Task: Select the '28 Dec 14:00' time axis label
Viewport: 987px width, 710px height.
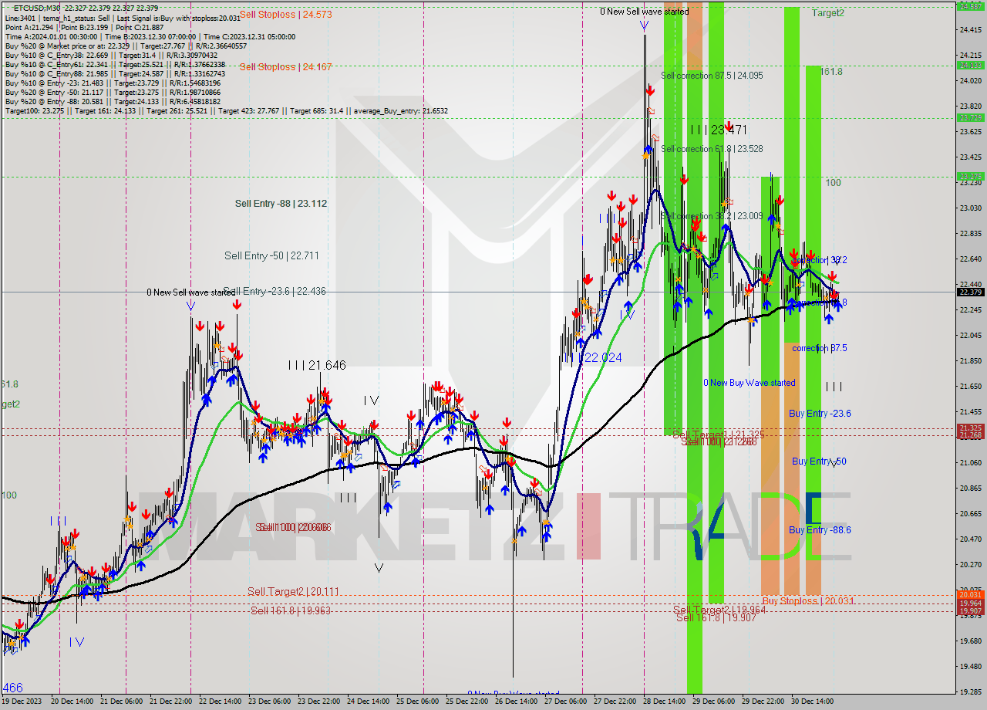Action: [x=664, y=702]
